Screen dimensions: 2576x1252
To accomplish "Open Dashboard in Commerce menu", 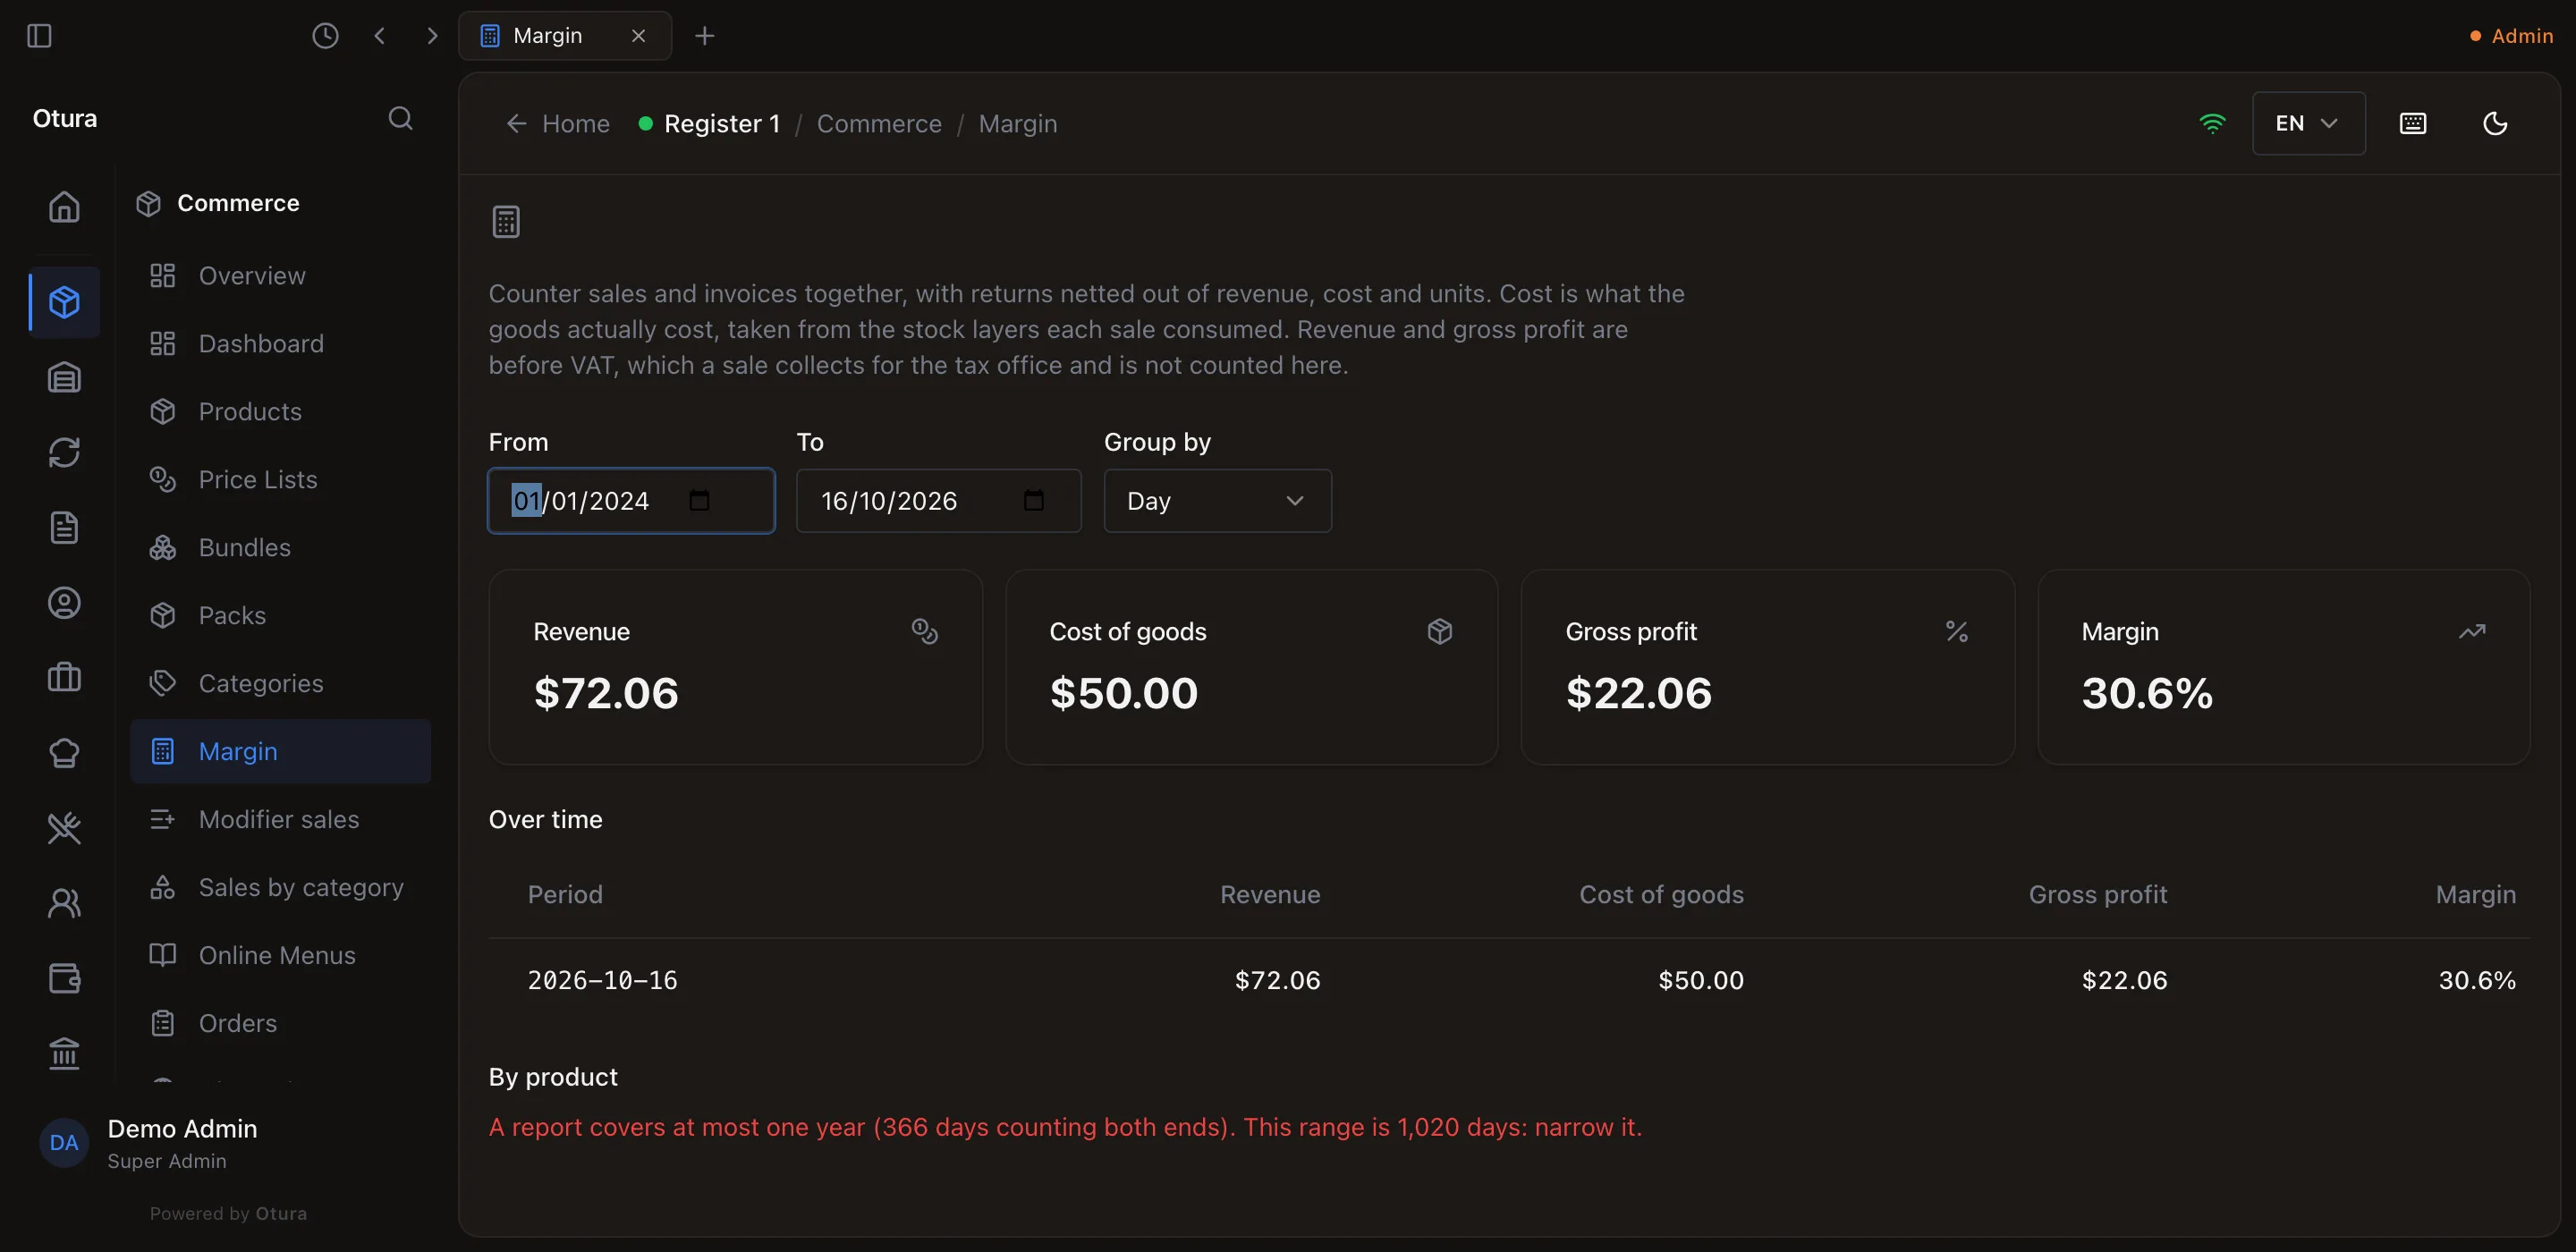I will 280,343.
